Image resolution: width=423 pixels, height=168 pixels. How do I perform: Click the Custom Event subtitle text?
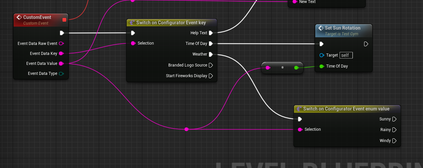click(x=36, y=23)
